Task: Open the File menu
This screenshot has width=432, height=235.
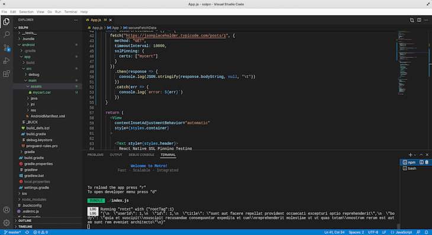Action: tap(4, 12)
